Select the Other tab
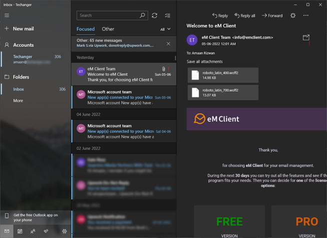This screenshot has width=327, height=238. point(108,29)
